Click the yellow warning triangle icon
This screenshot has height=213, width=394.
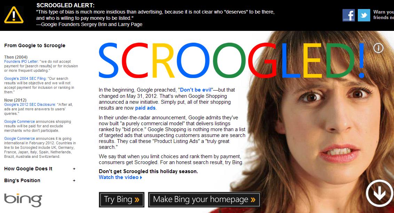(x=14, y=16)
